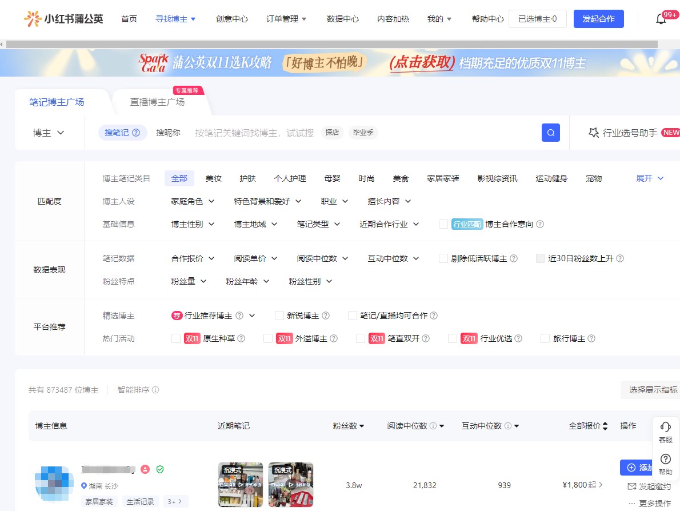Click the help question mark icon
The image size is (680, 511).
tap(665, 459)
